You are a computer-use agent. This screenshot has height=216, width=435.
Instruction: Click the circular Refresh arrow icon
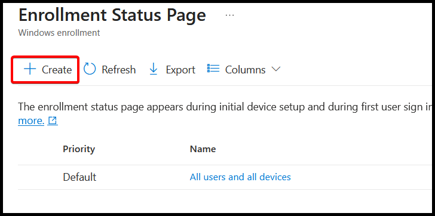coord(90,69)
